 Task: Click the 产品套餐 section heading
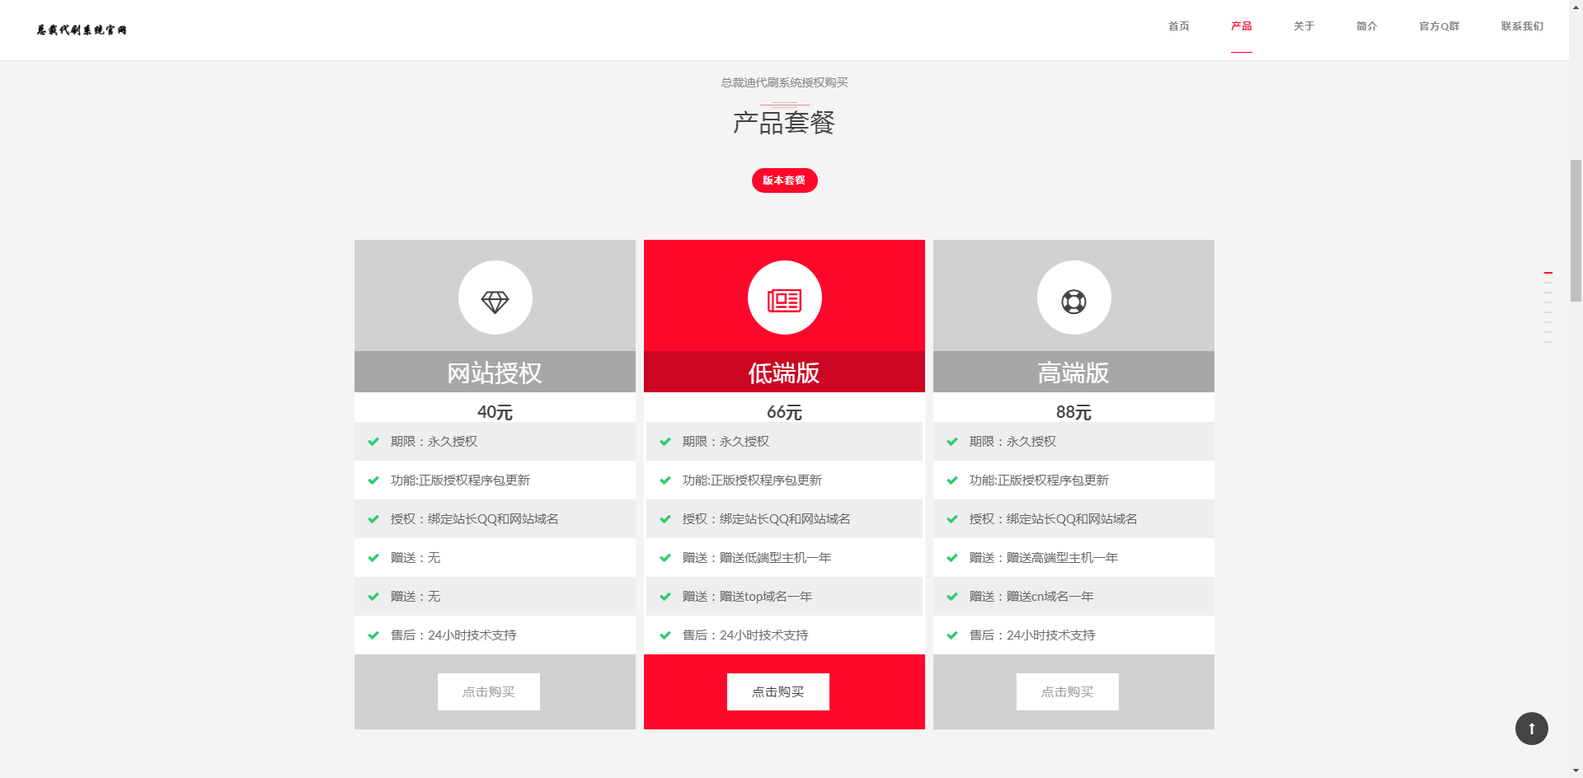click(784, 123)
